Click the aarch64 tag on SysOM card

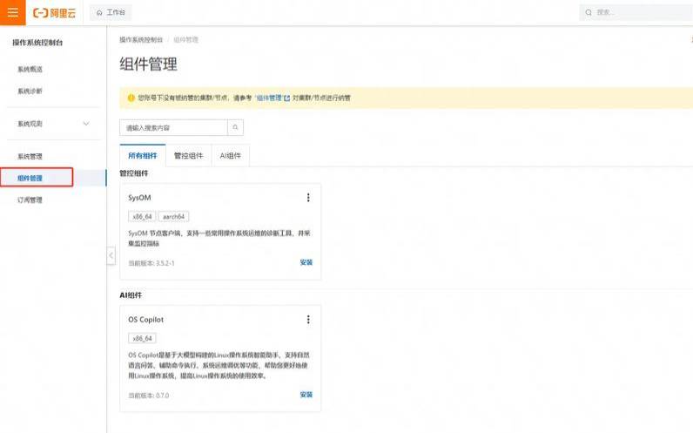[x=174, y=217]
